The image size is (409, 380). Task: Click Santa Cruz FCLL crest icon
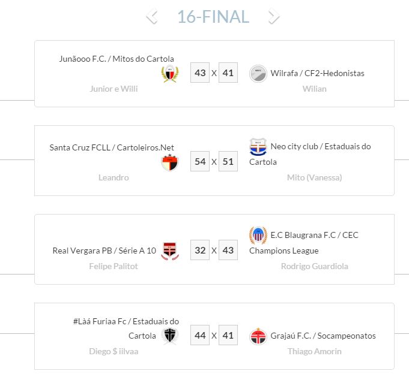(169, 162)
